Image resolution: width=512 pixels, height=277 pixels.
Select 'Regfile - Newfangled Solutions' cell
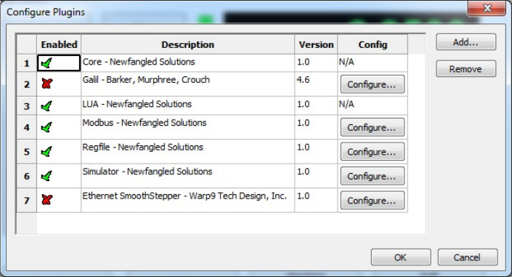tap(188, 152)
